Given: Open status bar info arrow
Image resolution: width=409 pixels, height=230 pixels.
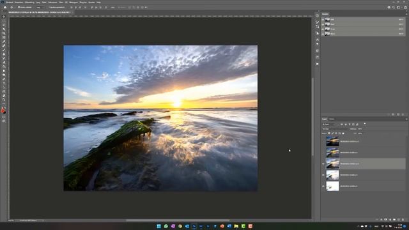Looking at the screenshot, I should coord(43,220).
